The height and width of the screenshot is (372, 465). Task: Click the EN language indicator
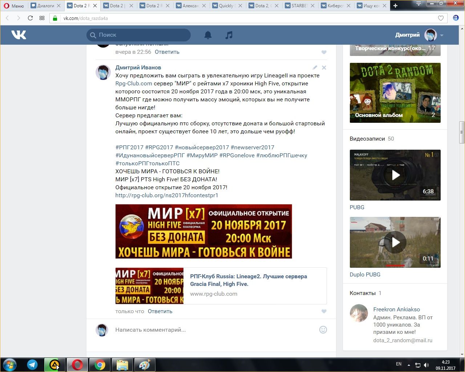[x=399, y=364]
